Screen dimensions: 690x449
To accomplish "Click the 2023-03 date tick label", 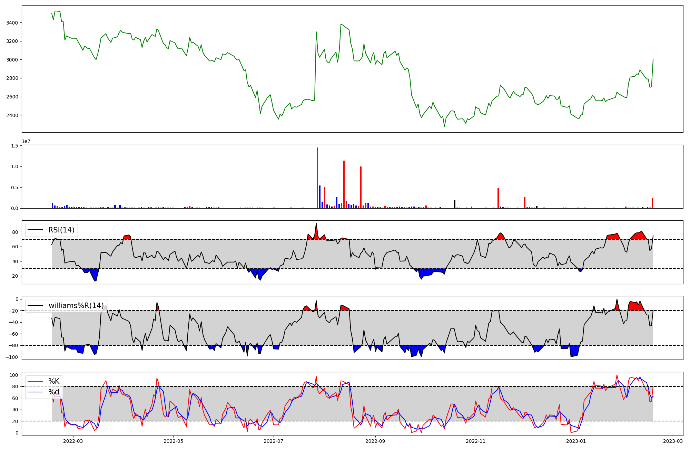I will click(x=673, y=441).
